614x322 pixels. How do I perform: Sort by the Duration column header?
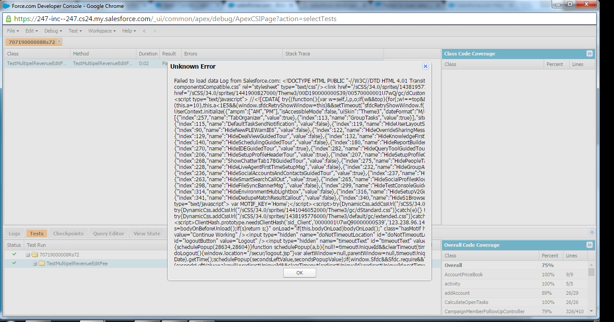pos(148,54)
